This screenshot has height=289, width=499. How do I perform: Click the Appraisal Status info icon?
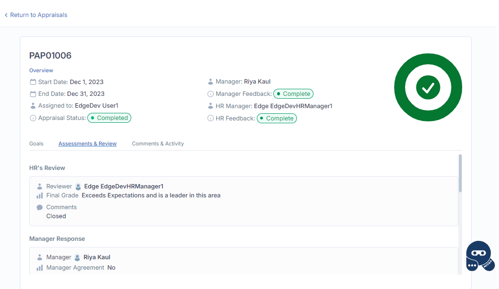click(x=33, y=118)
